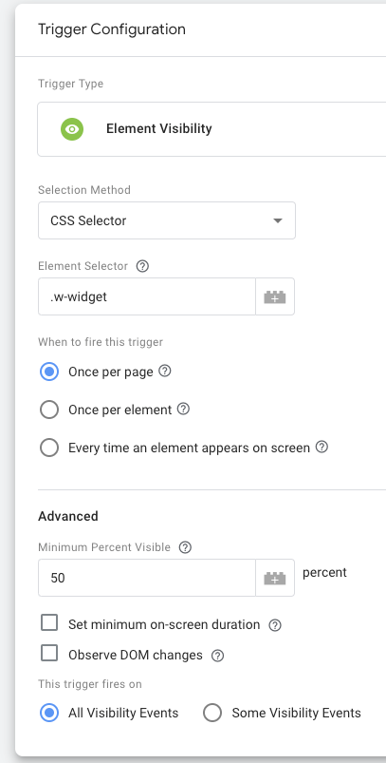Click help icon for minimum on-screen duration
The height and width of the screenshot is (763, 386).
click(275, 625)
